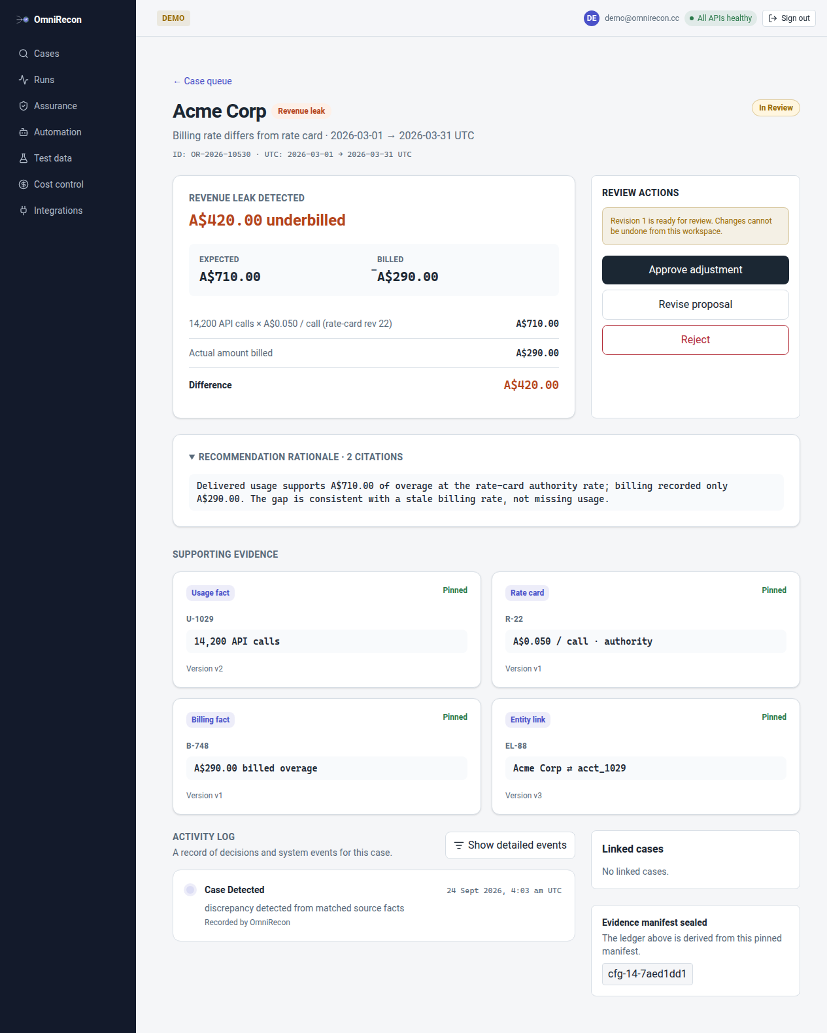Open the Usage fact U-1029 evidence card
This screenshot has height=1033, width=827.
(x=327, y=630)
